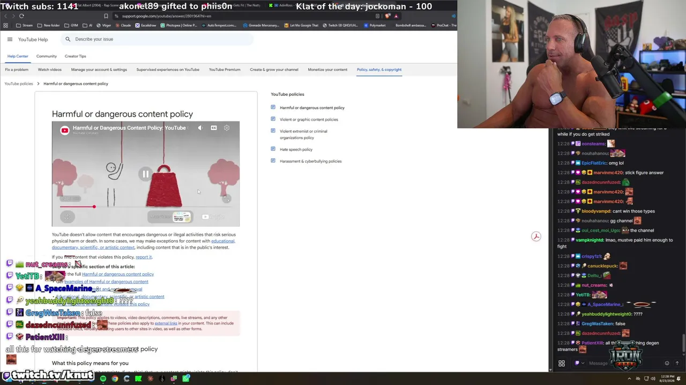Click the Twitch chat scrollbar

pyautogui.click(x=683, y=342)
